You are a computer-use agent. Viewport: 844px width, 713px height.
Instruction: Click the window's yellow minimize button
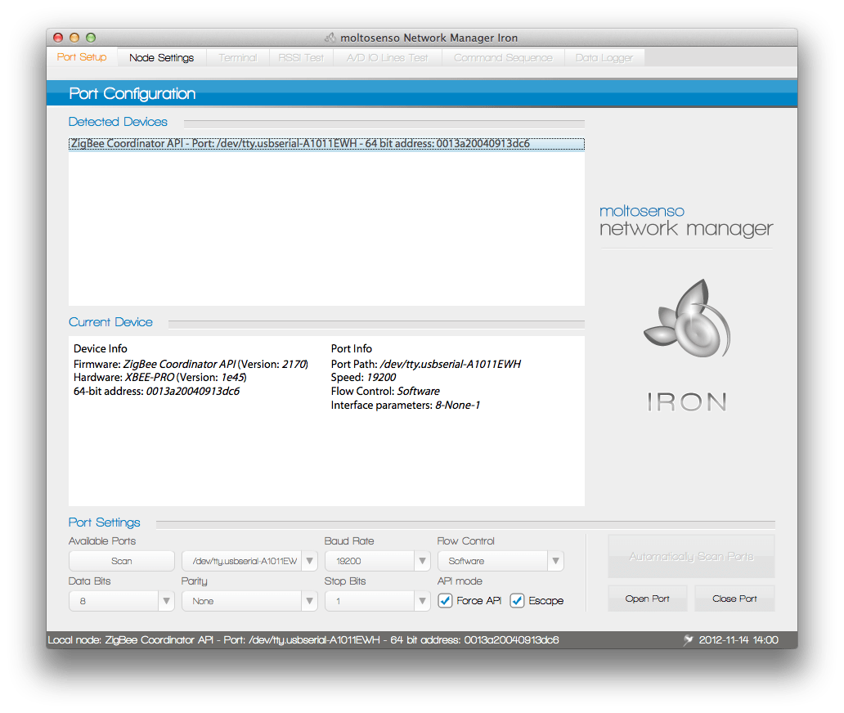pyautogui.click(x=74, y=38)
